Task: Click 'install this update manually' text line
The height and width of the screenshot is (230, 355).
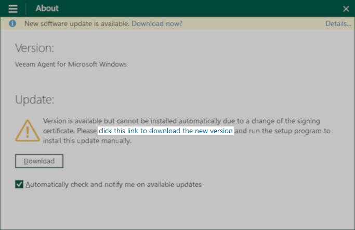Action: 87,140
